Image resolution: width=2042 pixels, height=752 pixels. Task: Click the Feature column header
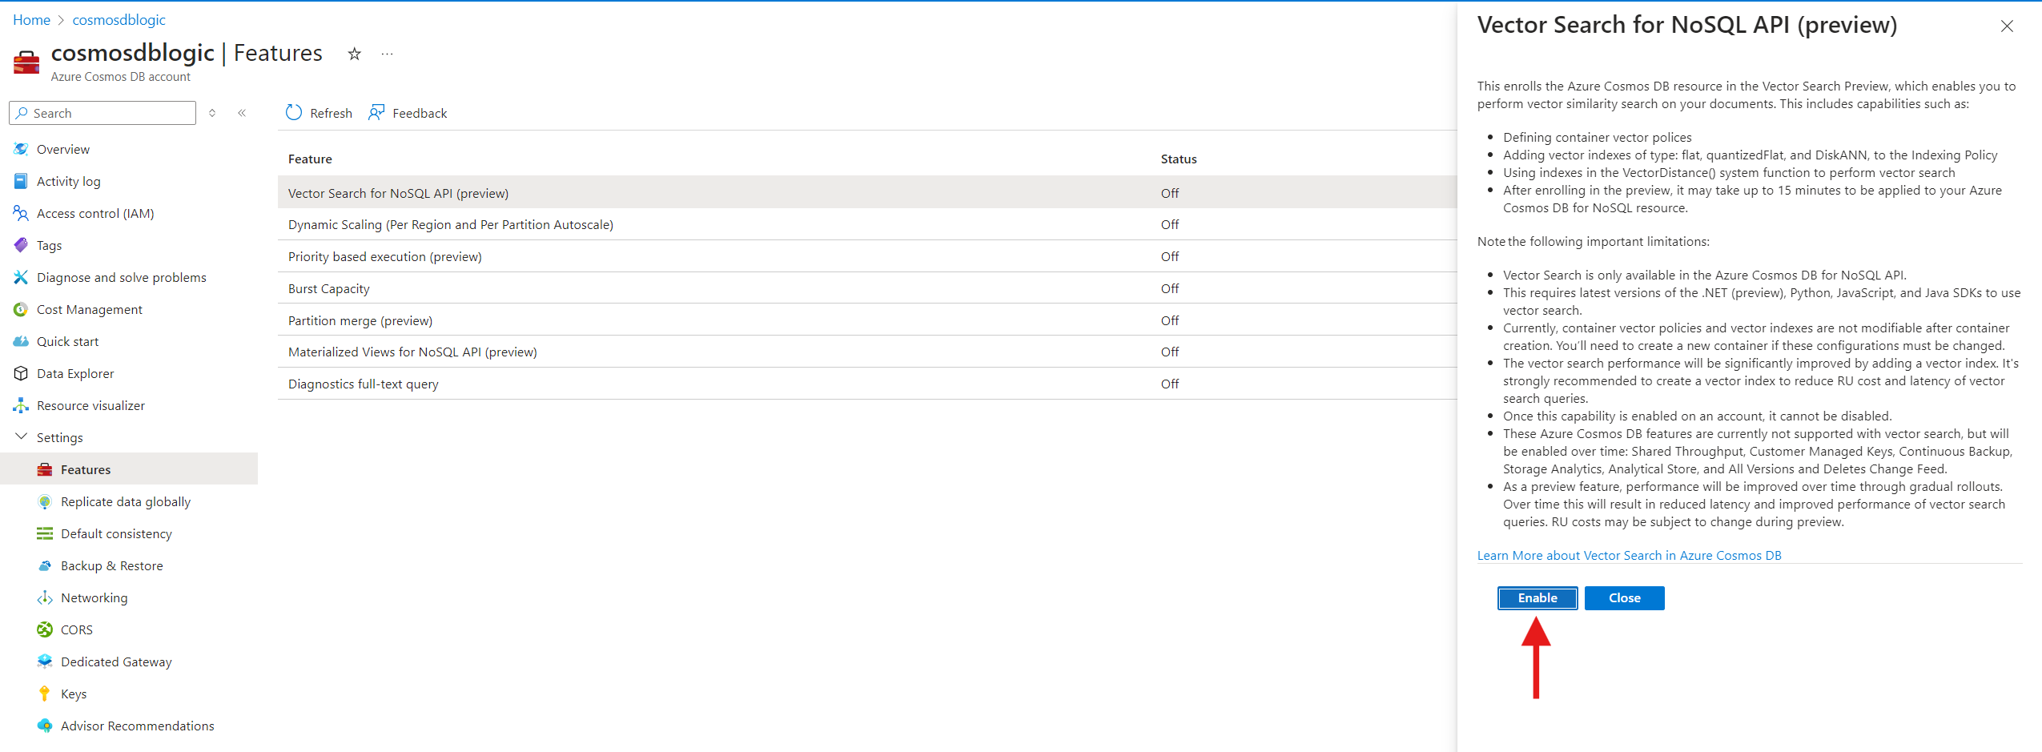[x=310, y=159]
